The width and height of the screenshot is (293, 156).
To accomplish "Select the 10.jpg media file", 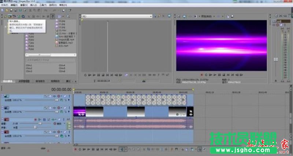I will point(60,21).
